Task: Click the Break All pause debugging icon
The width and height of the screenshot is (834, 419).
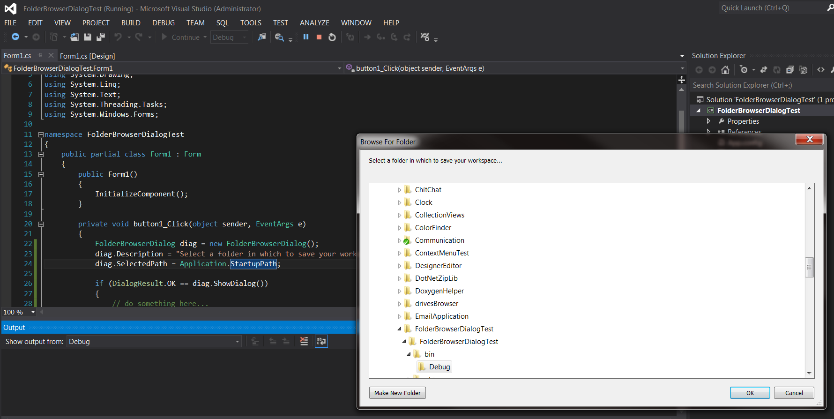Action: tap(306, 37)
